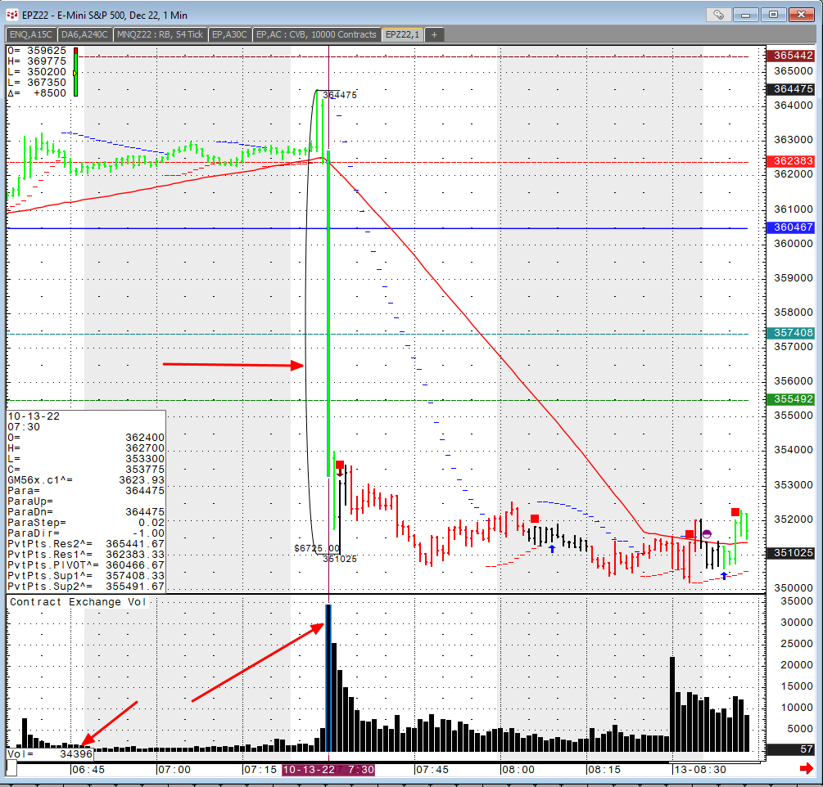Screen dimensions: 823x787
Task: Click the $6725.00 measurement label
Action: pos(317,548)
